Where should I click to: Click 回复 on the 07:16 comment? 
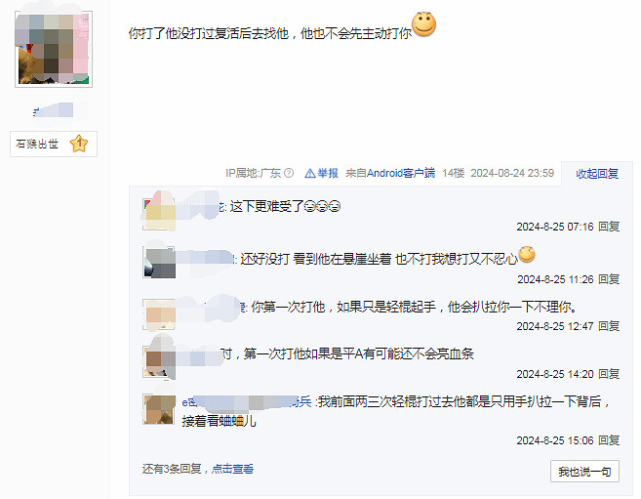pos(609,227)
